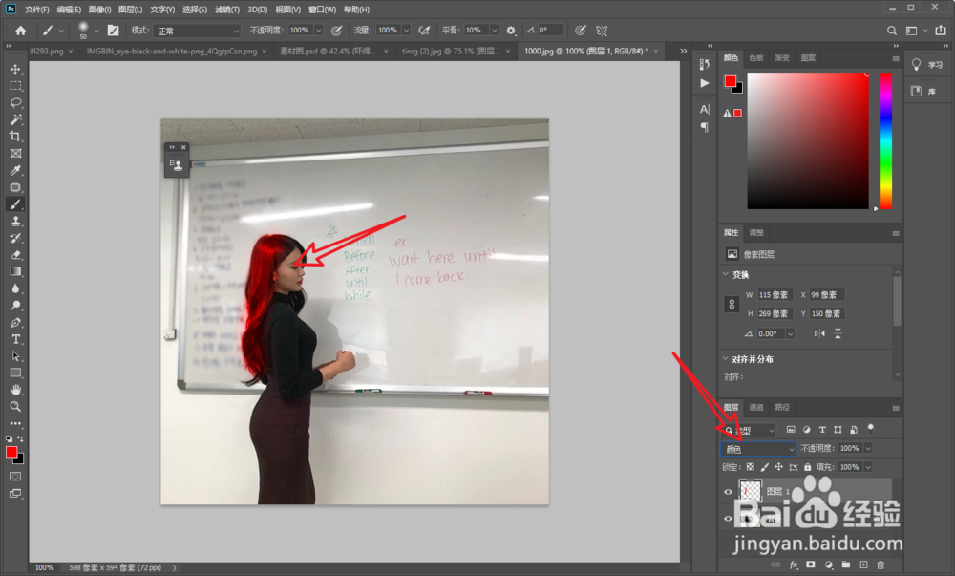Click the symmetry butterfly icon

602,31
